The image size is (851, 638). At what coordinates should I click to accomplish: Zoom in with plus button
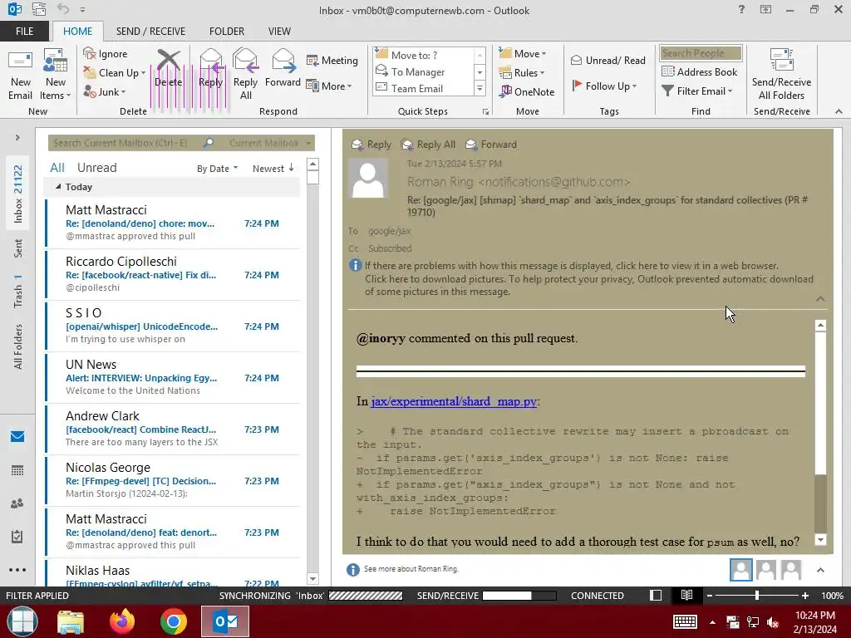tap(805, 596)
